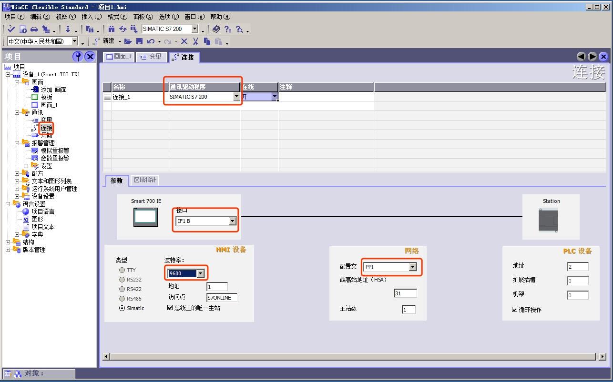The image size is (613, 382).
Task: Open 离散量报警 in the project tree
Action: pyautogui.click(x=55, y=158)
